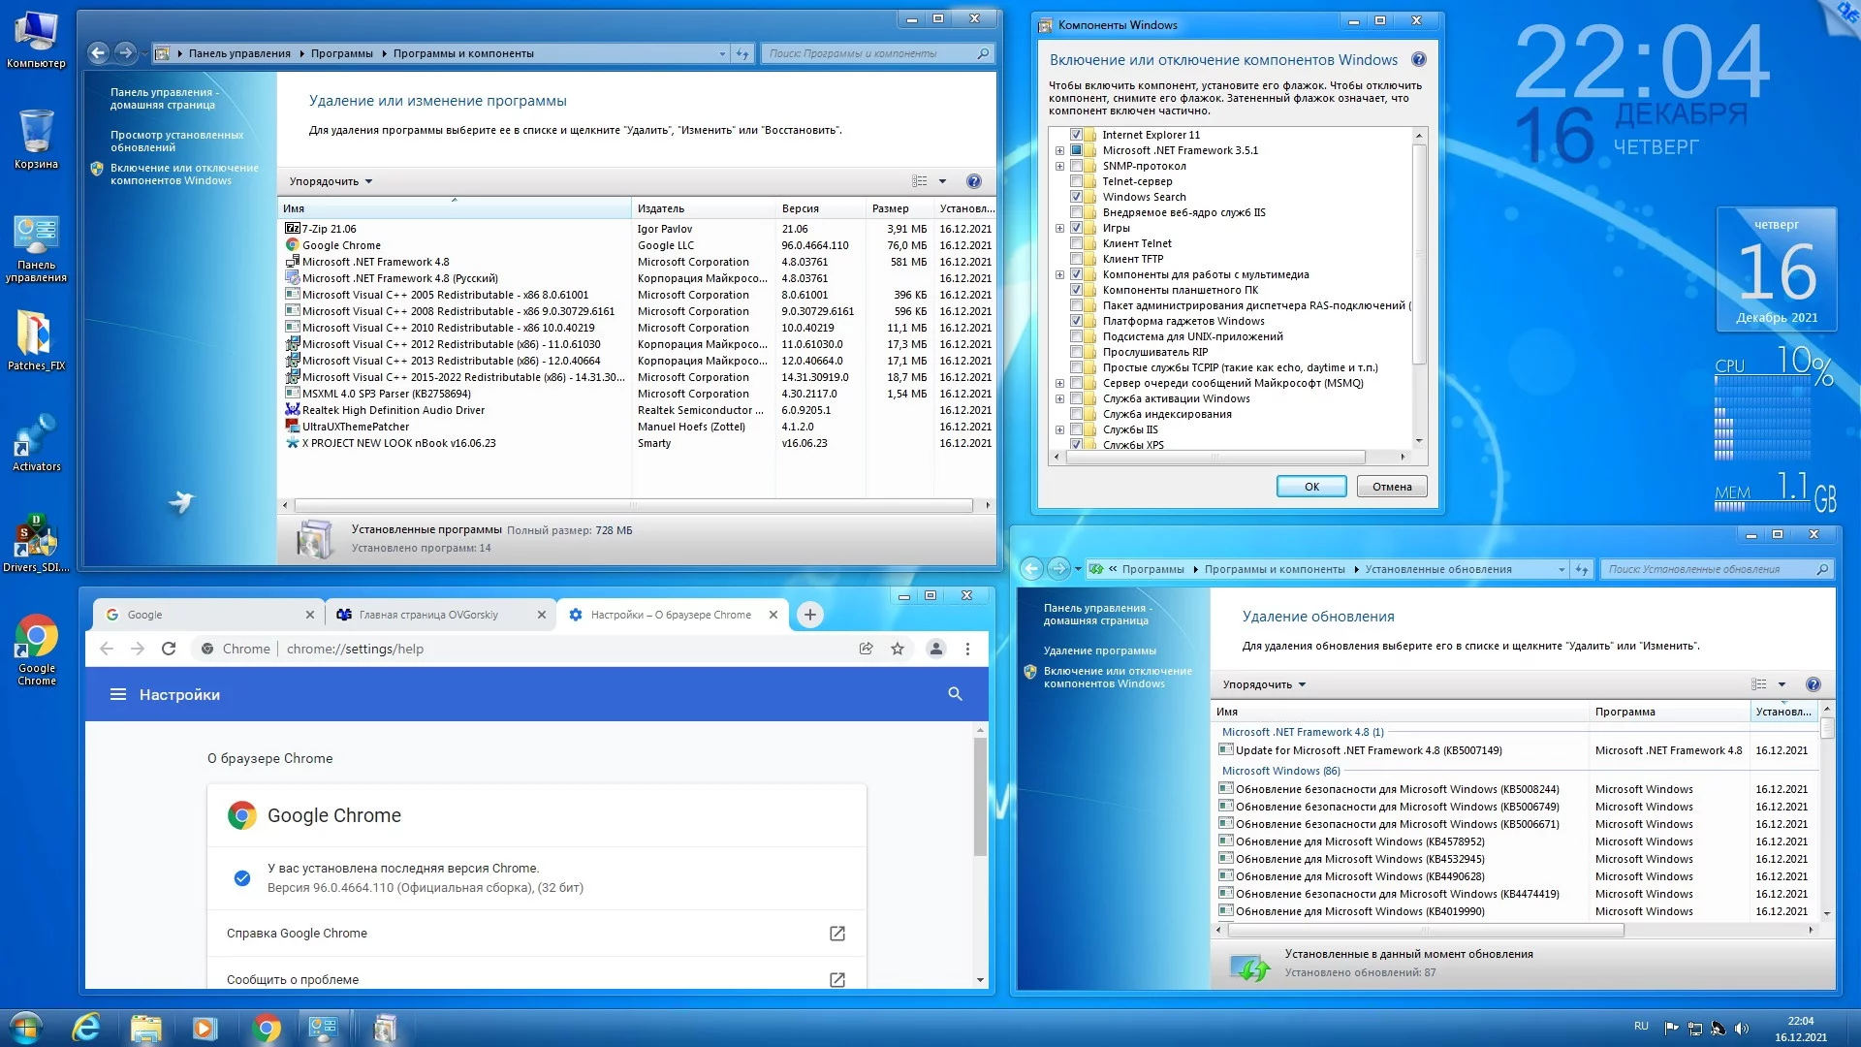Click Internet Explorer in taskbar
Viewport: 1861px width, 1047px height.
tap(87, 1028)
